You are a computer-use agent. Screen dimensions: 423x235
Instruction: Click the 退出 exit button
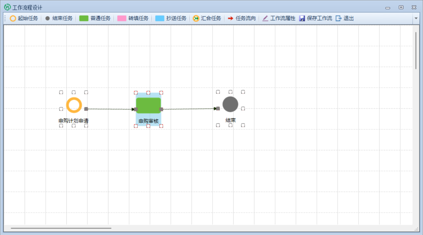point(345,18)
